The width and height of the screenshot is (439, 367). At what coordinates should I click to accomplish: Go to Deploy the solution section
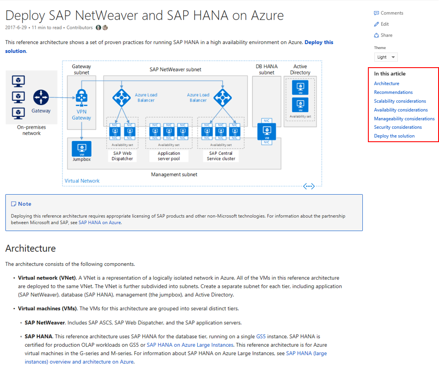click(394, 136)
